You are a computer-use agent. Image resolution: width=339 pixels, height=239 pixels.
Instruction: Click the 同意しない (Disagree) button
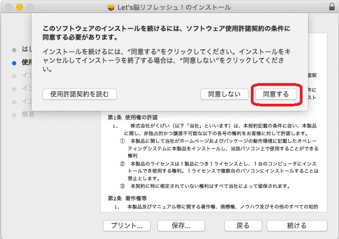(x=224, y=94)
